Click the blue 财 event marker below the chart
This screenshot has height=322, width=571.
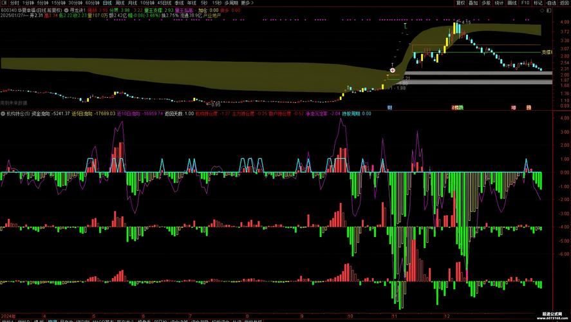coord(389,107)
